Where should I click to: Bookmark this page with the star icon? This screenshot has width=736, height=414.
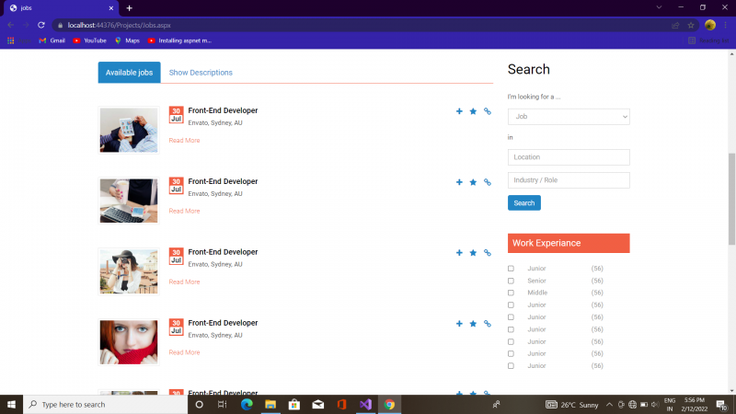point(691,26)
